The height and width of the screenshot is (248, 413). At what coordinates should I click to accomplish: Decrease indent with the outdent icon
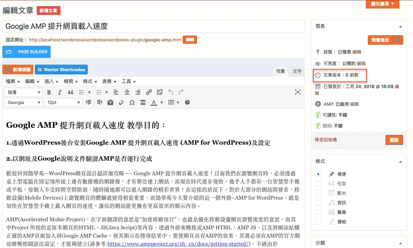pos(89,102)
